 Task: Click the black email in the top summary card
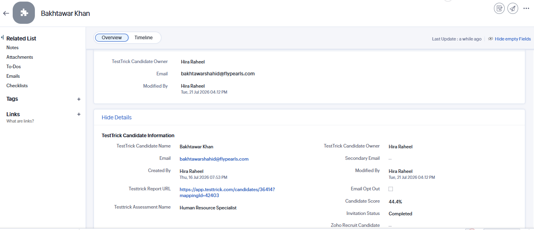[218, 74]
